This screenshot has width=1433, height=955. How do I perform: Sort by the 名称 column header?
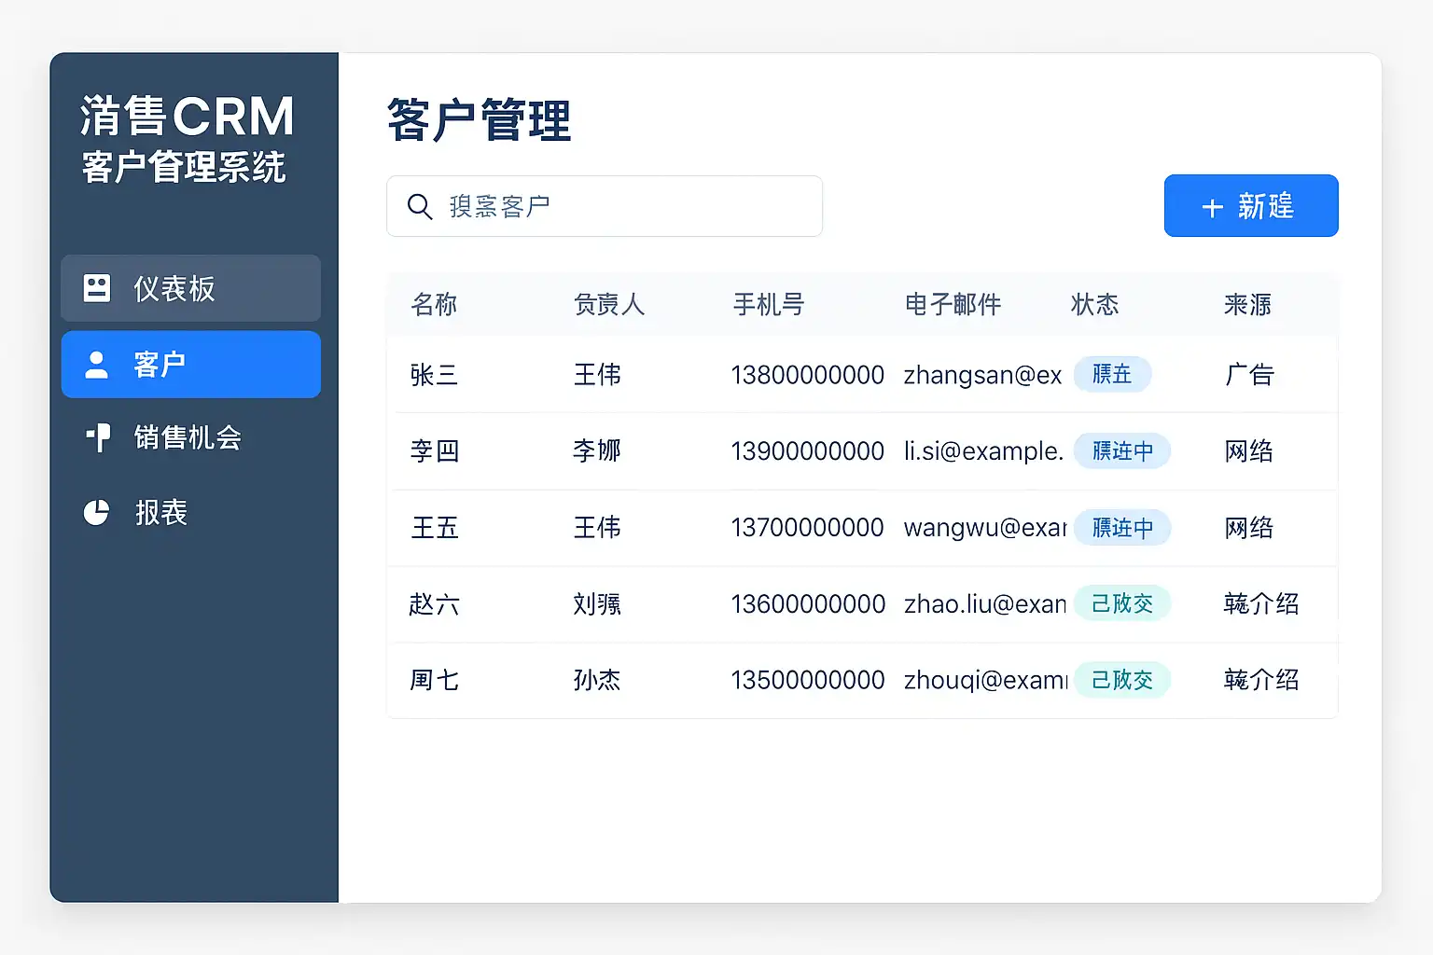coord(434,305)
